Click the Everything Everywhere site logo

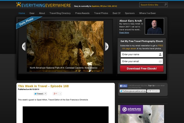click(x=44, y=5)
